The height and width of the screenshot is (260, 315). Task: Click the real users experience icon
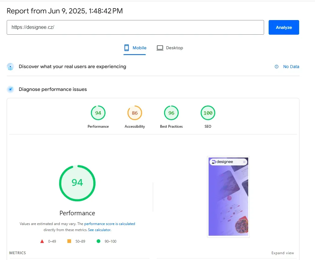click(x=10, y=67)
